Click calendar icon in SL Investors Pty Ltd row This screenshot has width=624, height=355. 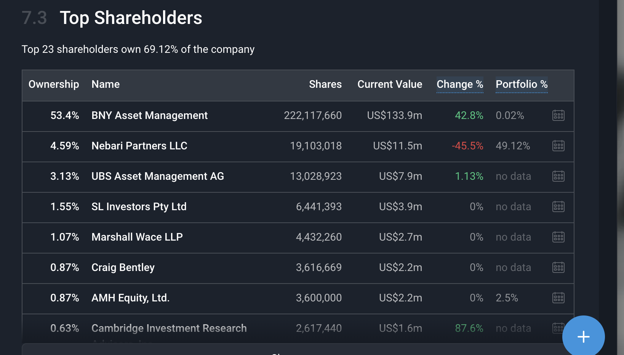pos(558,206)
